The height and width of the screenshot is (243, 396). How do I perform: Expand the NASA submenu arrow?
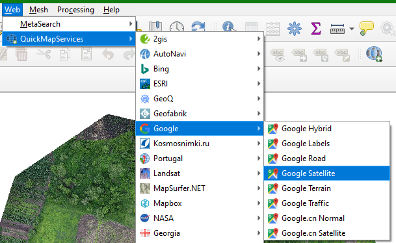259,218
